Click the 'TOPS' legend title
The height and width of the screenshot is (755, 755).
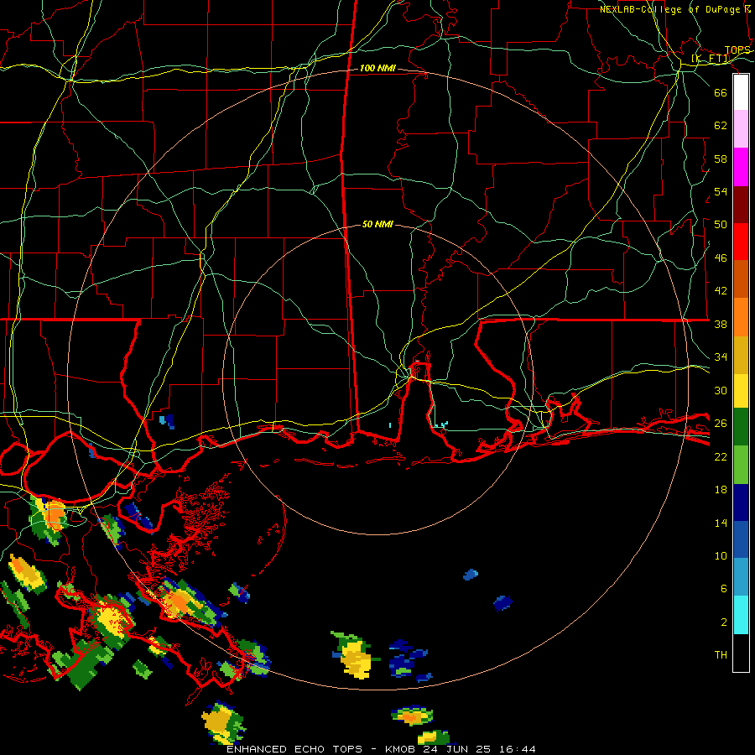pos(737,50)
